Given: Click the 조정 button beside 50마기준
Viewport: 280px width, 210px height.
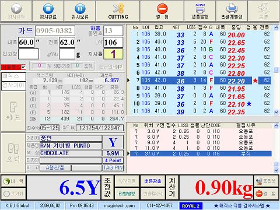Looking at the screenshot, I should point(88,66).
